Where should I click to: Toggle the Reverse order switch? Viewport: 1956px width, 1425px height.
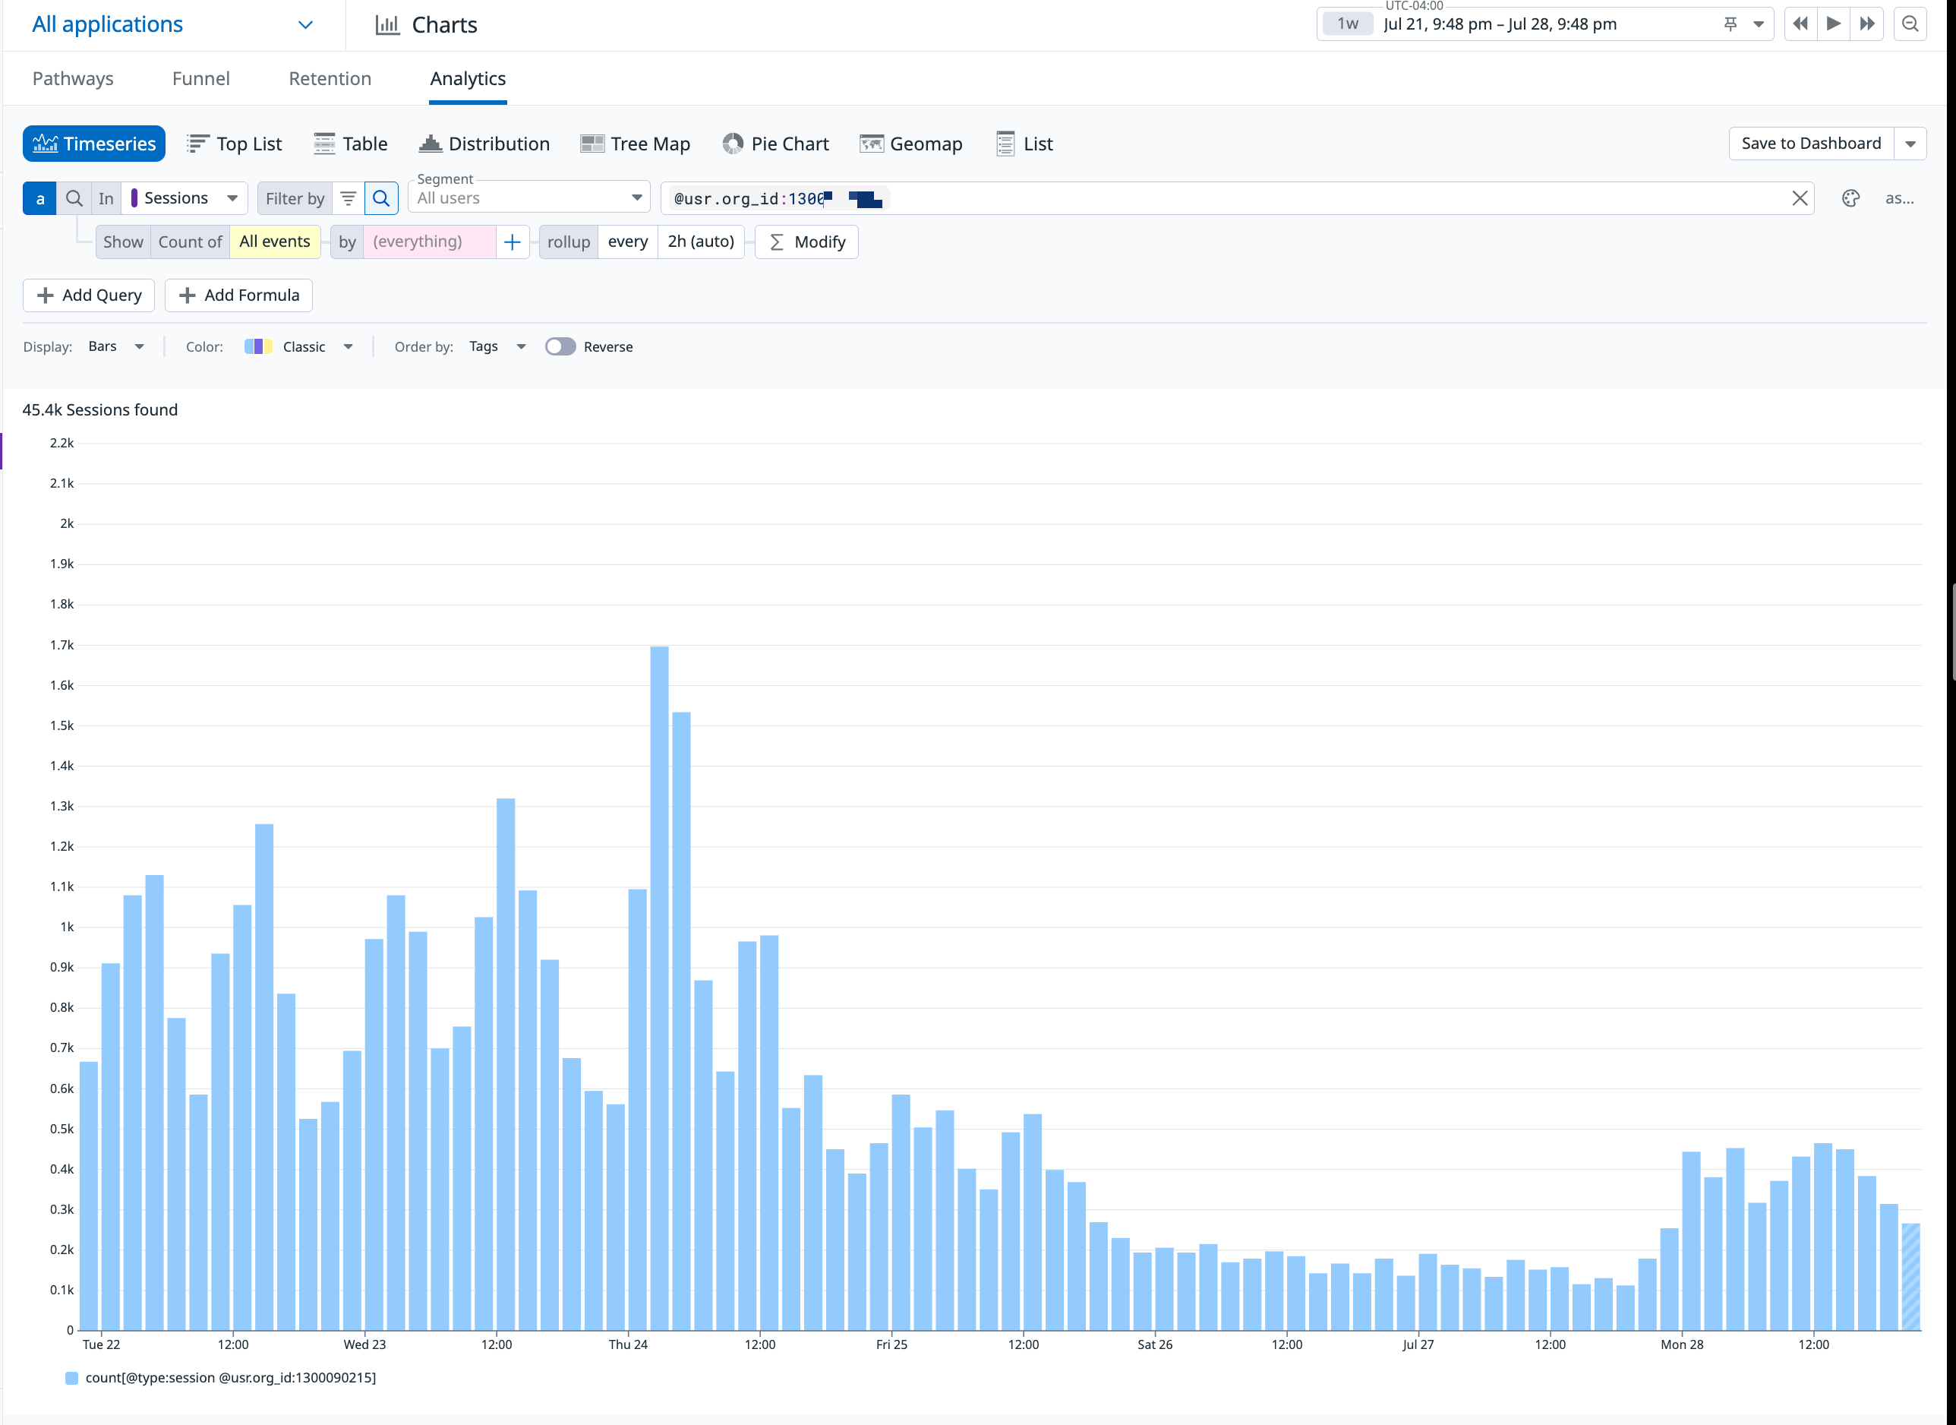tap(560, 347)
